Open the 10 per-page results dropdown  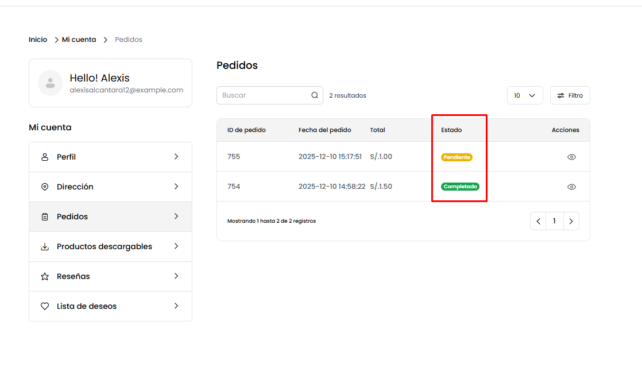pos(525,95)
